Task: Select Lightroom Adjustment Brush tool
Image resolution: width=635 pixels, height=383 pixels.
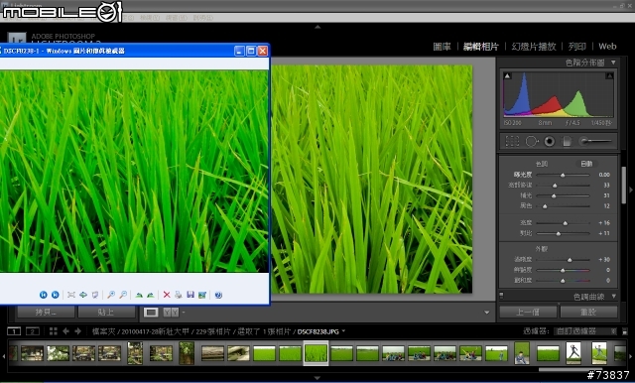Action: click(595, 141)
